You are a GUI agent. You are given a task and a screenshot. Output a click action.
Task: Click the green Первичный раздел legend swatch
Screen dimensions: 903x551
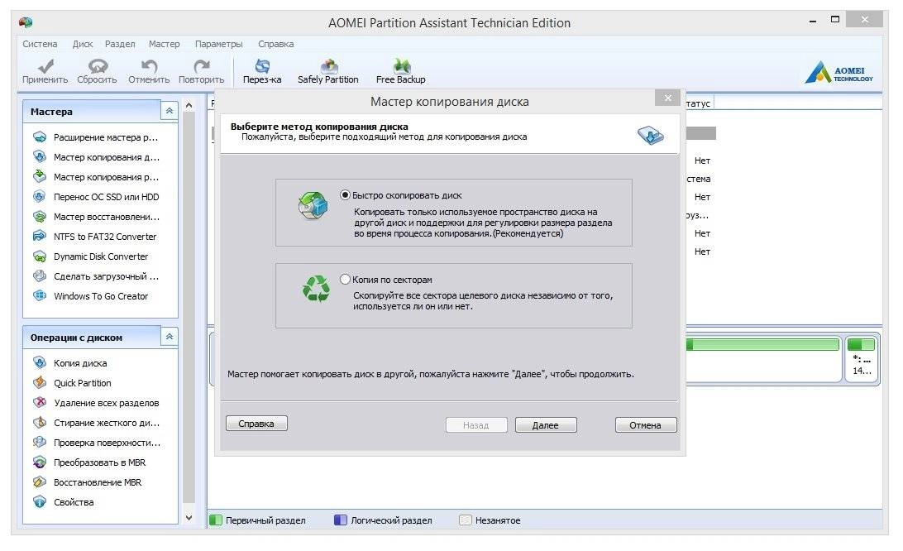pyautogui.click(x=215, y=520)
